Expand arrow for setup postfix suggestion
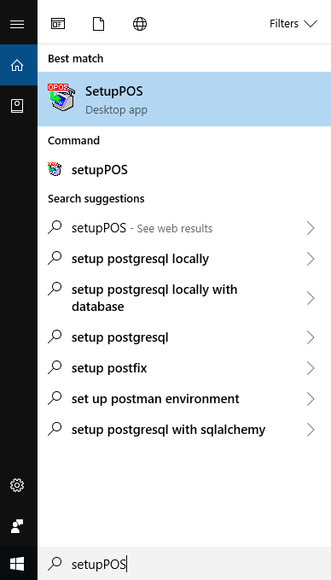This screenshot has height=580, width=331. (311, 368)
